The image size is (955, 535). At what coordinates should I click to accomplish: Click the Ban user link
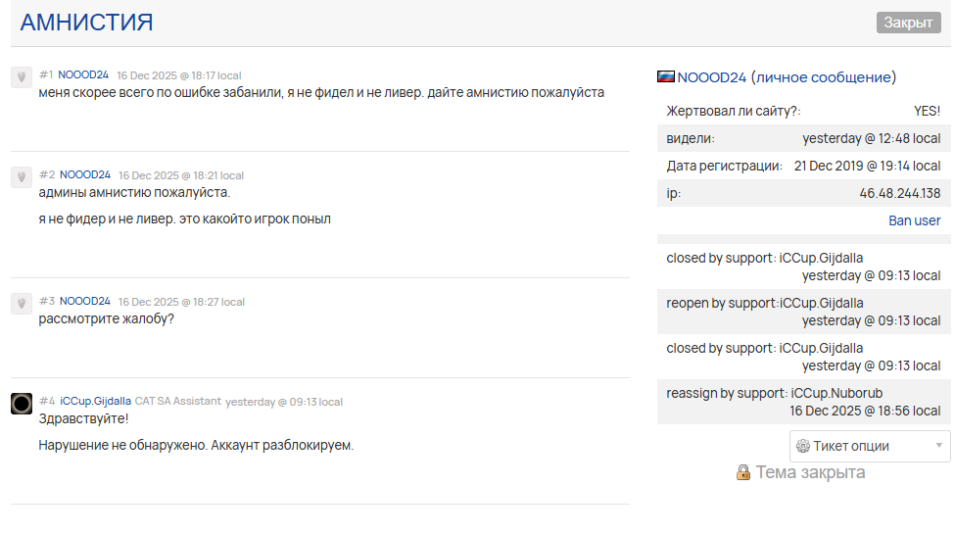914,220
